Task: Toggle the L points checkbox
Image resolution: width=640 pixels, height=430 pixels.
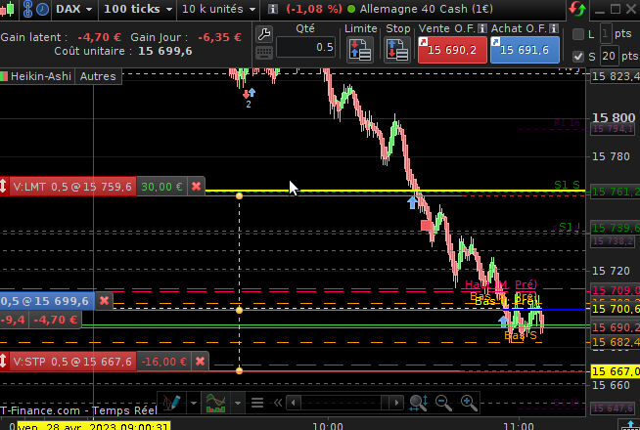Action: coord(578,34)
